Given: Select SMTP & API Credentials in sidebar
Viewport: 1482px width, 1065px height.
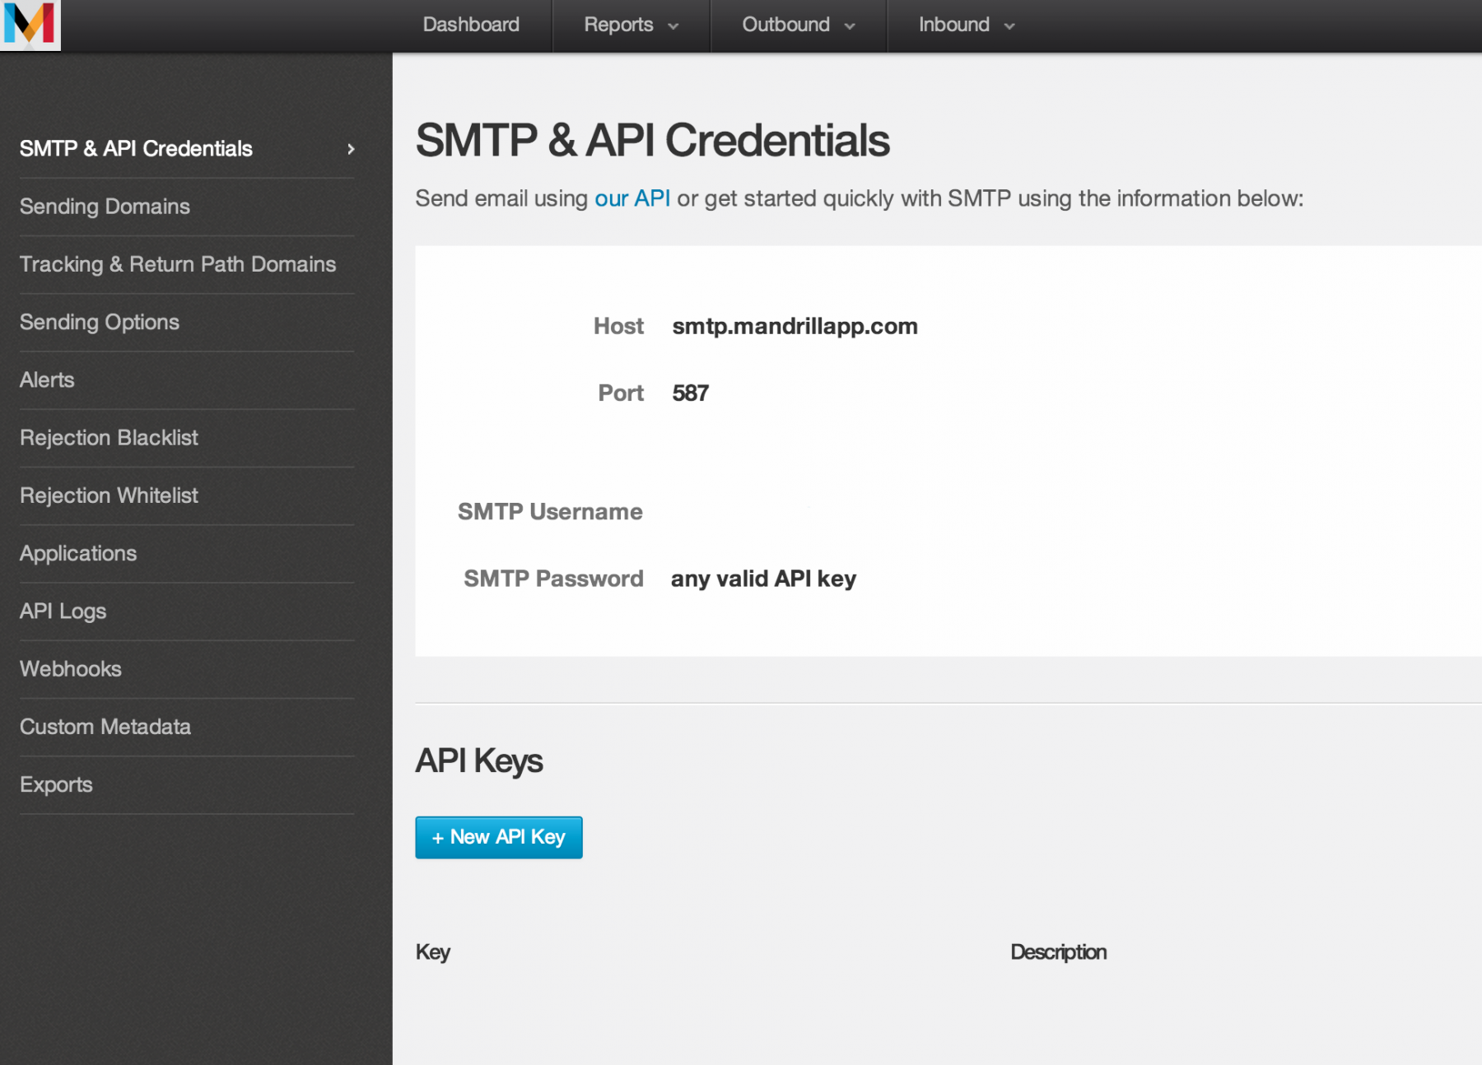Looking at the screenshot, I should [x=136, y=149].
